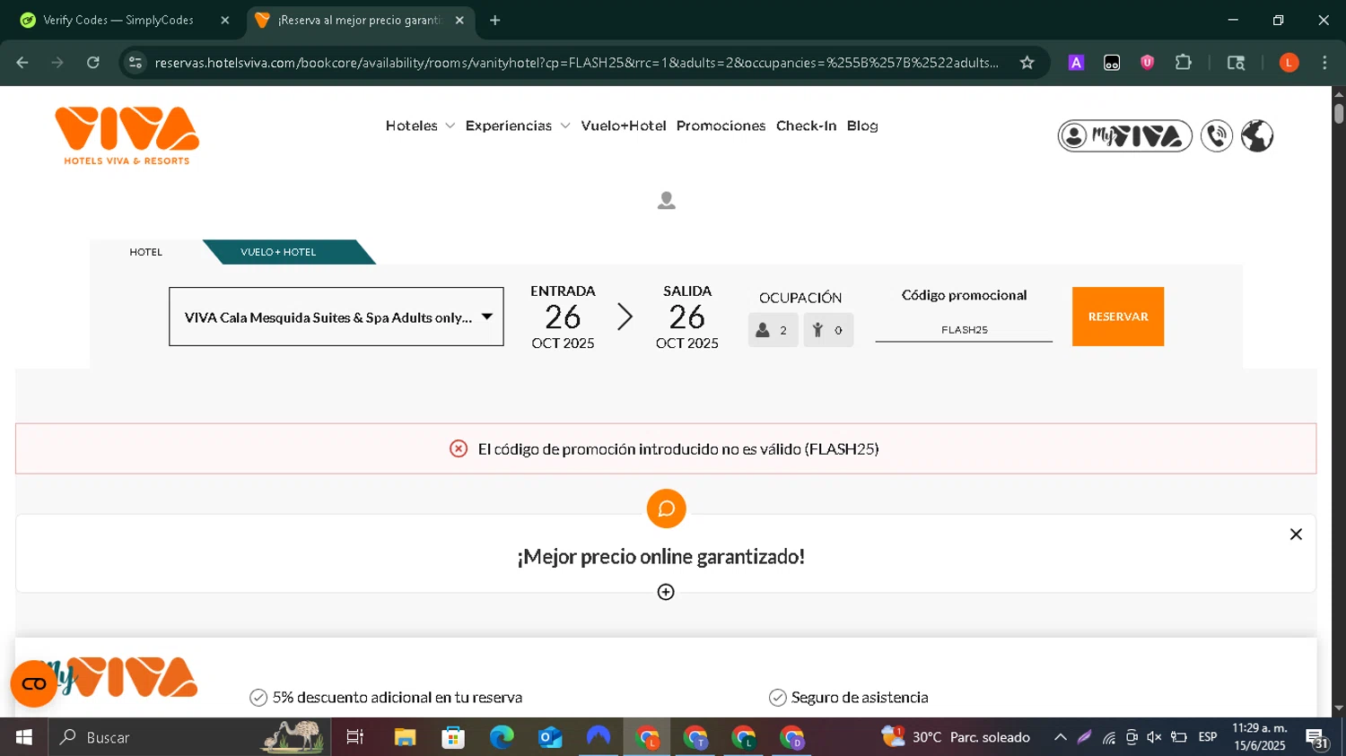
Task: Click the children occupancy counter
Action: pyautogui.click(x=828, y=330)
